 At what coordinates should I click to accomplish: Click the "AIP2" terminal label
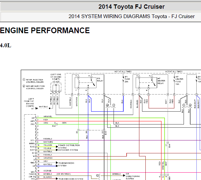(32, 121)
